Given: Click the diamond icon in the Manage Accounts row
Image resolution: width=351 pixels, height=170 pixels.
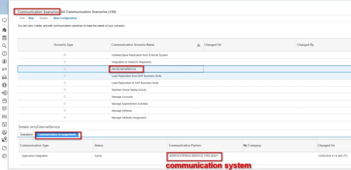Looking at the screenshot, I should pos(65,97).
